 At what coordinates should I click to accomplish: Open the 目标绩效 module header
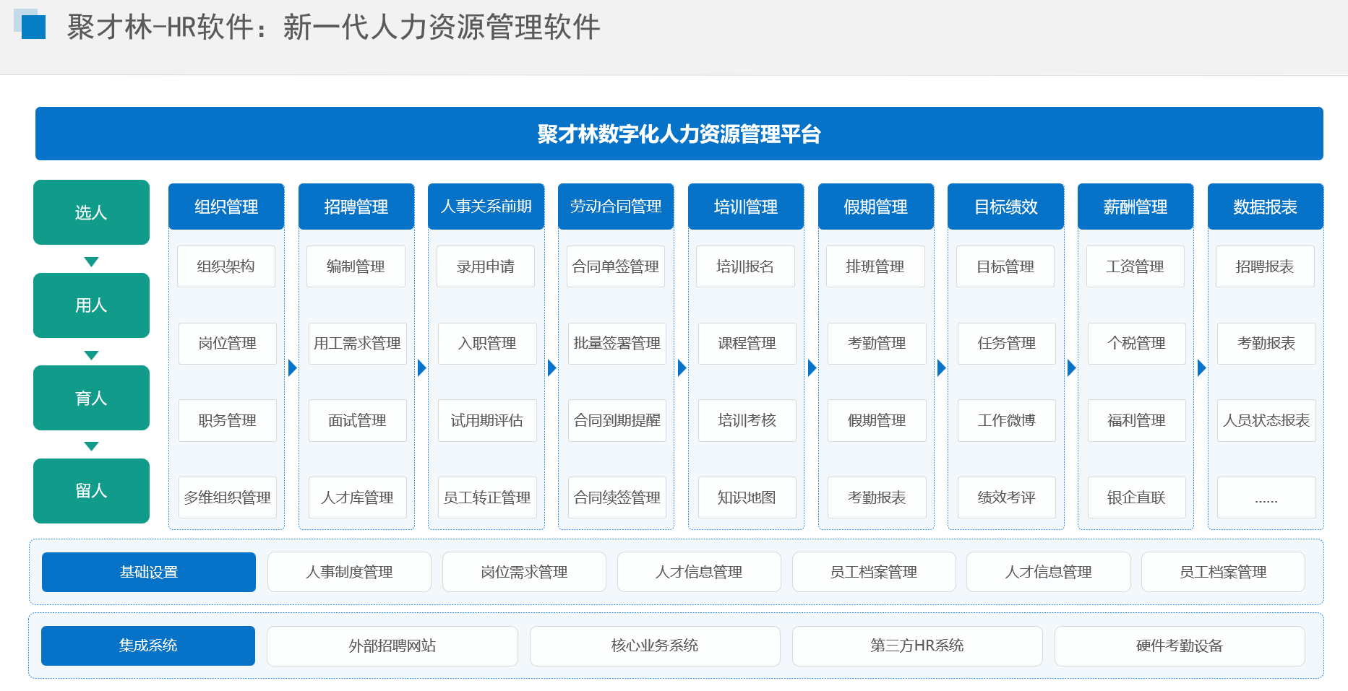(1005, 207)
